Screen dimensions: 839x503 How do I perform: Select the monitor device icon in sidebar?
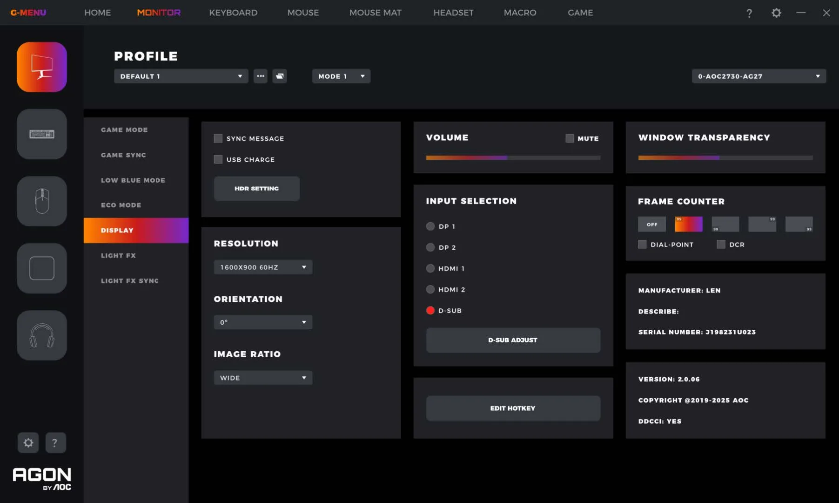[42, 67]
